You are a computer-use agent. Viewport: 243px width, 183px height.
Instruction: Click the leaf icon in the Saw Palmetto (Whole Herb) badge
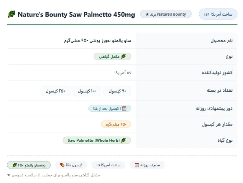click(x=124, y=140)
